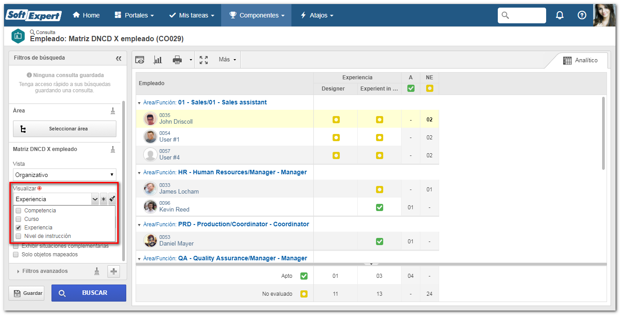This screenshot has height=315, width=620.
Task: Clear the Área filter with the broom icon
Action: click(x=113, y=111)
